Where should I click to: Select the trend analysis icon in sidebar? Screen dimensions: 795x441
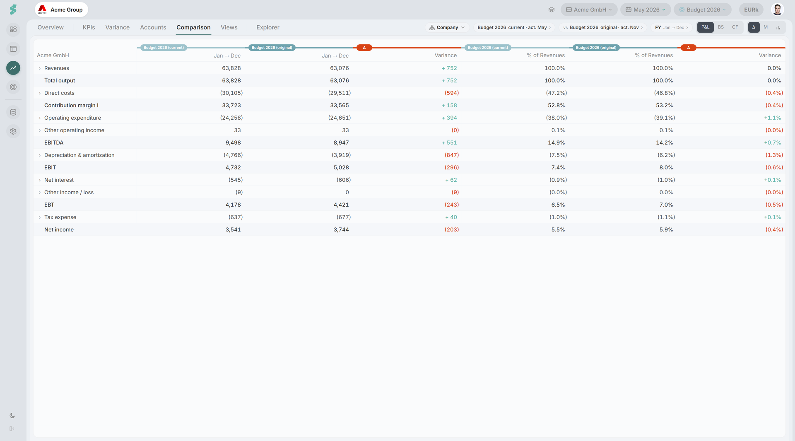coord(13,68)
